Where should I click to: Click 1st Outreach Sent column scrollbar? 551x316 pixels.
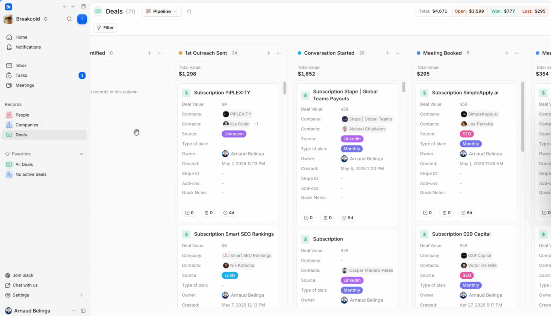(x=285, y=88)
